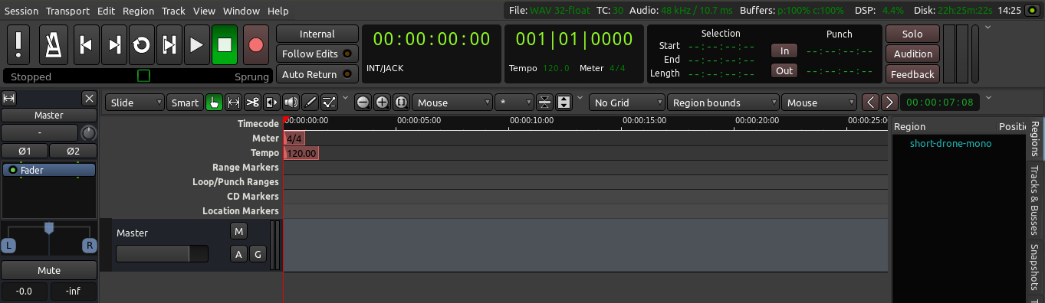This screenshot has height=303, width=1045.
Task: Open the Session menu
Action: [21, 11]
